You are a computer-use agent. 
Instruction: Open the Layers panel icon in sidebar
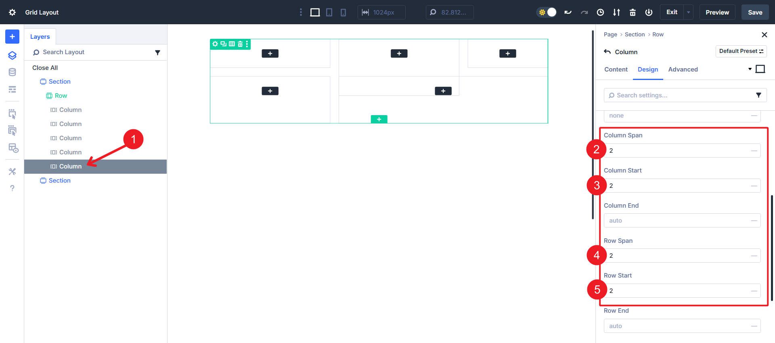click(12, 55)
